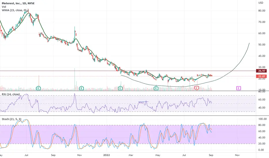Click the red 22.07 current price label
The image size is (269, 158).
261,76
